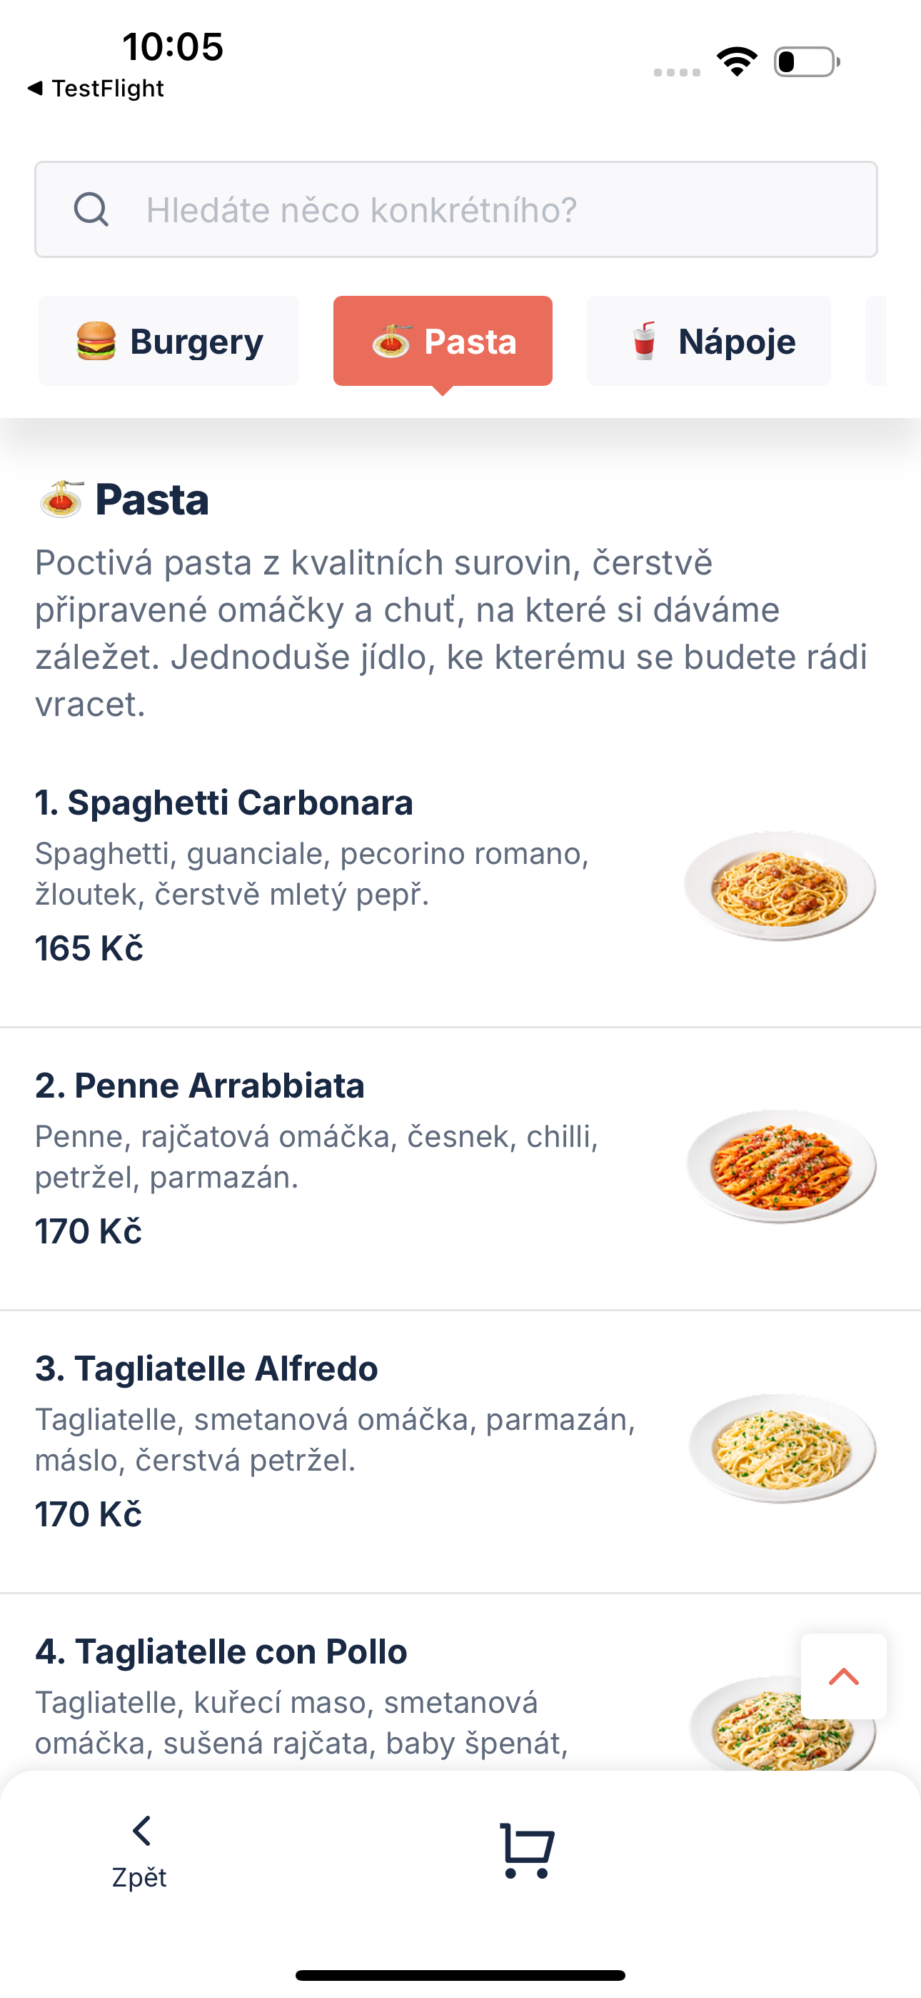Select the Nápoje category tab
The width and height of the screenshot is (921, 1998).
pyautogui.click(x=708, y=342)
